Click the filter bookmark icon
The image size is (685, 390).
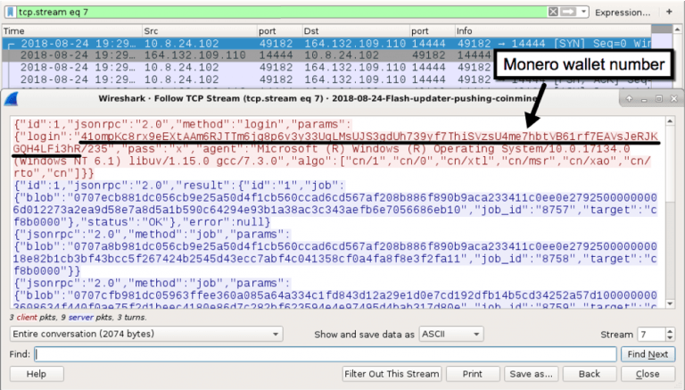[x=10, y=12]
